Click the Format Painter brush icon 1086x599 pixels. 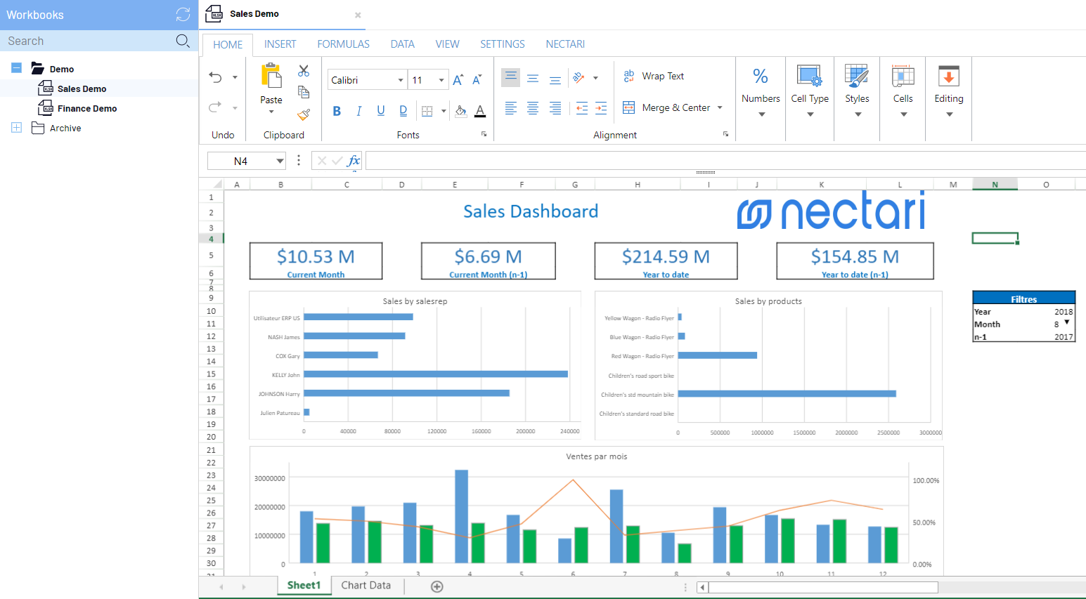(x=304, y=114)
